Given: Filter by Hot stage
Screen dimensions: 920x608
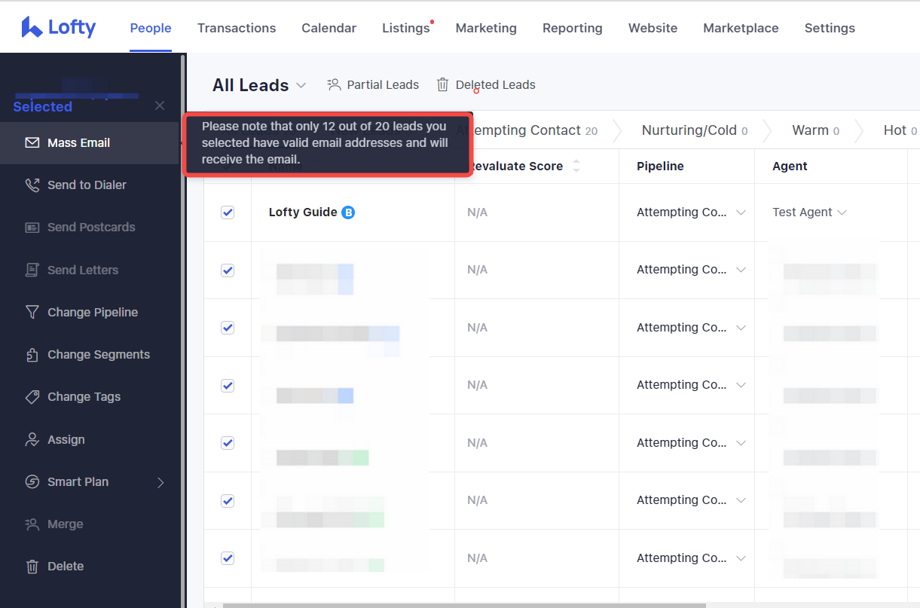Looking at the screenshot, I should pos(900,130).
